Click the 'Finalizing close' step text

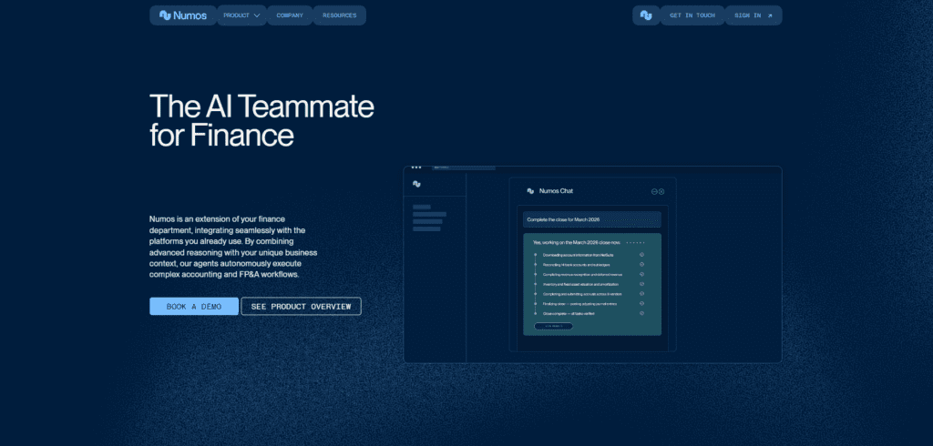pyautogui.click(x=579, y=304)
